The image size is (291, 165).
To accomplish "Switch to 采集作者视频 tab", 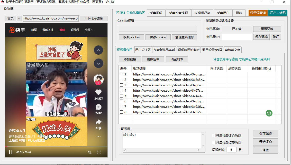I will 178,13.
